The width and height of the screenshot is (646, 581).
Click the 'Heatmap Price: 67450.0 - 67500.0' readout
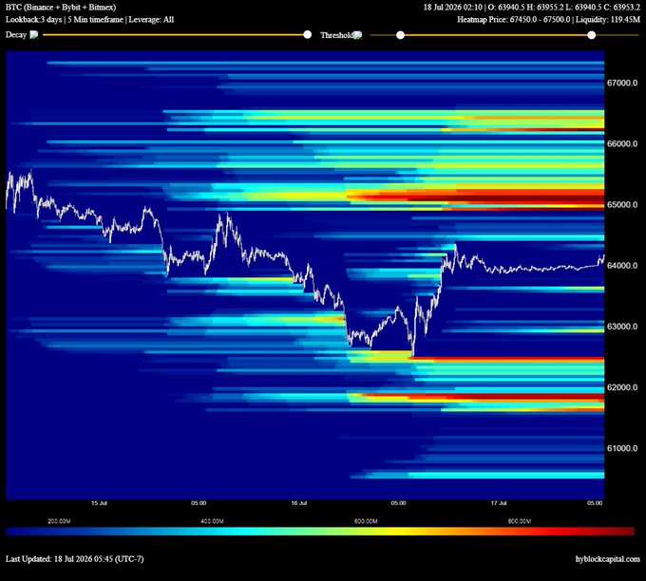point(514,19)
